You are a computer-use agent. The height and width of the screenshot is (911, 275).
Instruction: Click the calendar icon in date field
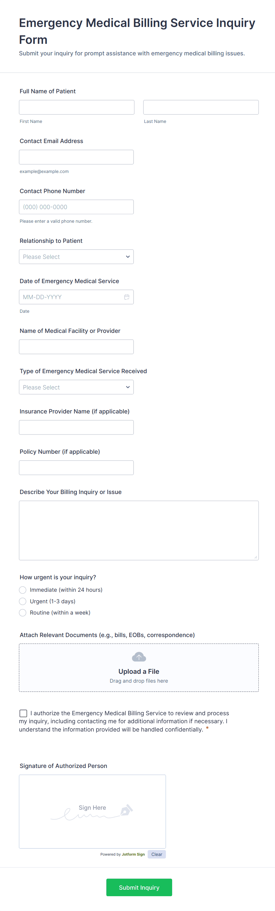[x=127, y=297]
